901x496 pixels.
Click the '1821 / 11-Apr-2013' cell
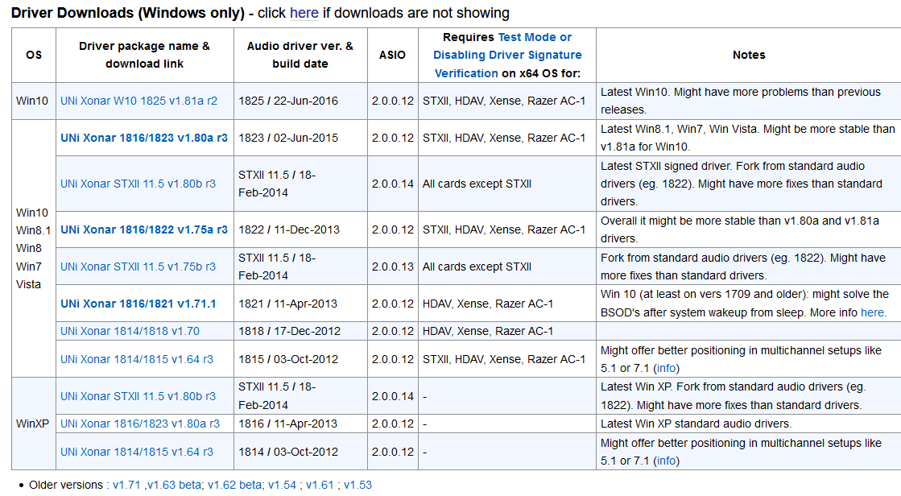click(300, 304)
